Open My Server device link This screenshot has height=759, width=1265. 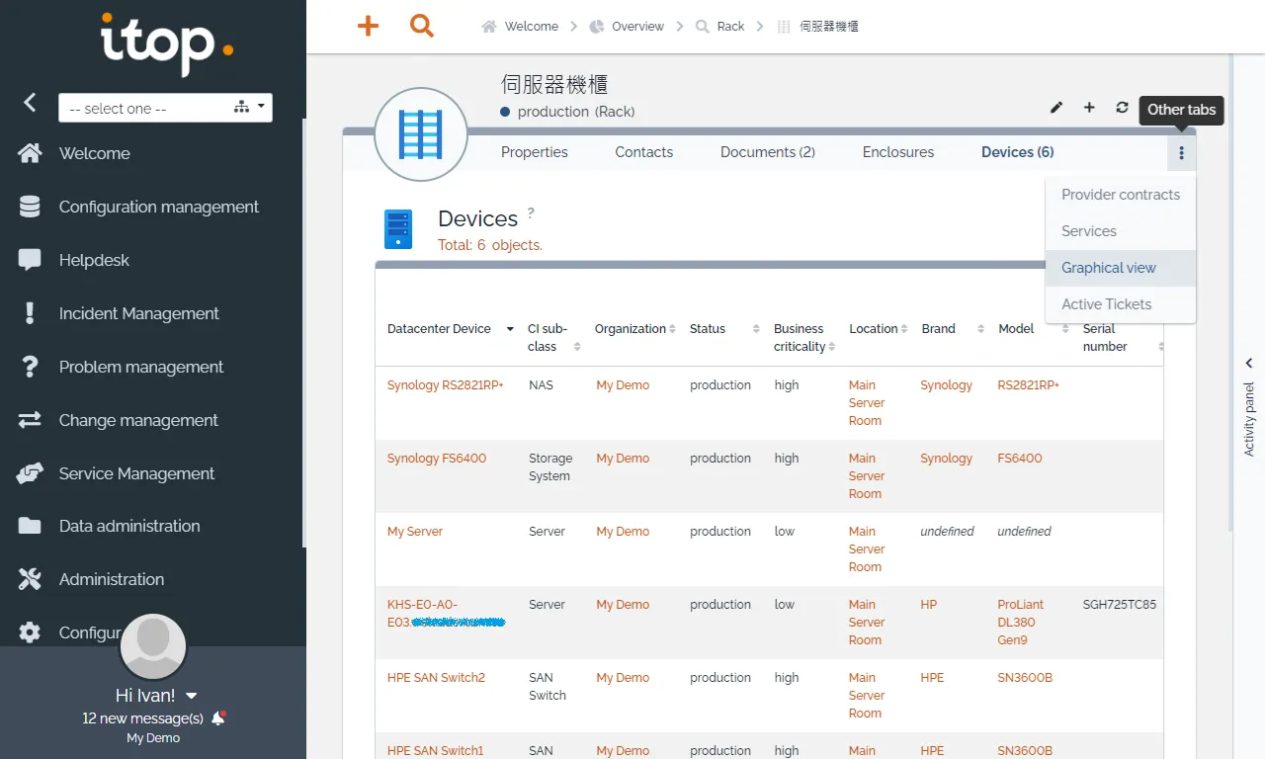[x=415, y=532]
